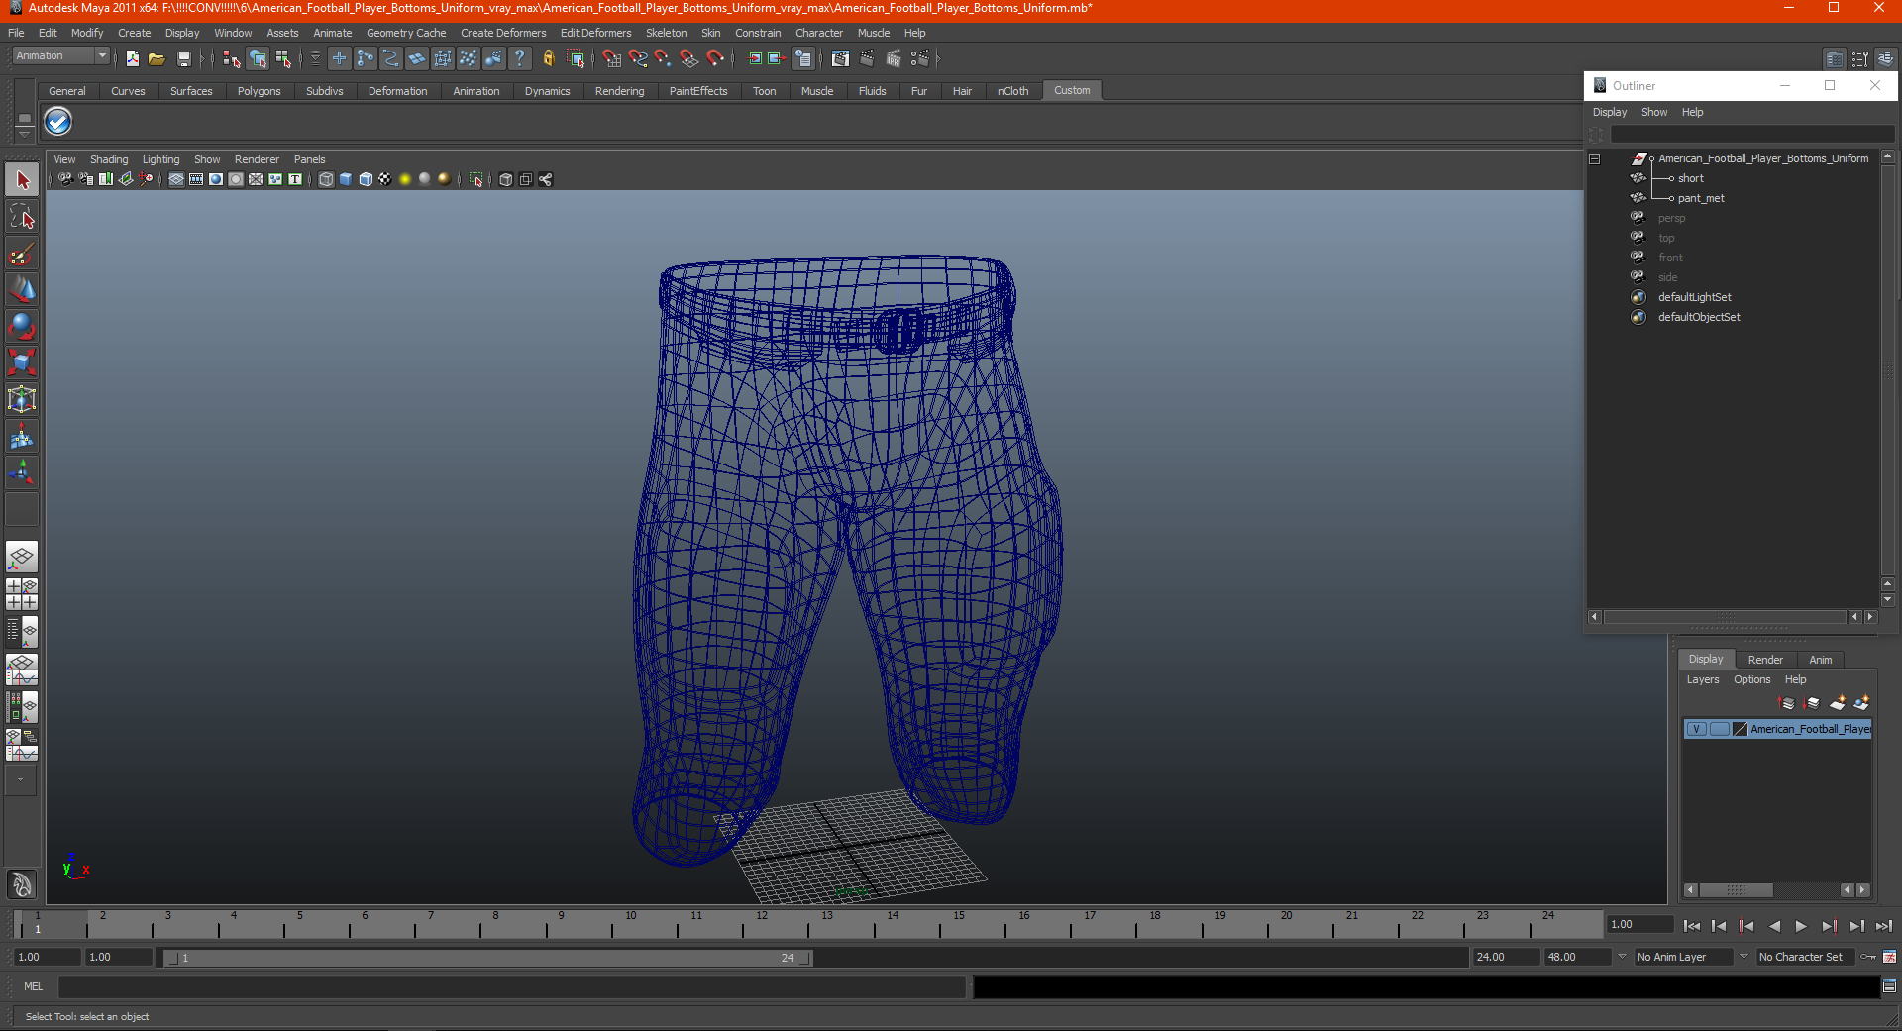The image size is (1902, 1031).
Task: Select the Universal Manipulator tool
Action: click(x=22, y=399)
